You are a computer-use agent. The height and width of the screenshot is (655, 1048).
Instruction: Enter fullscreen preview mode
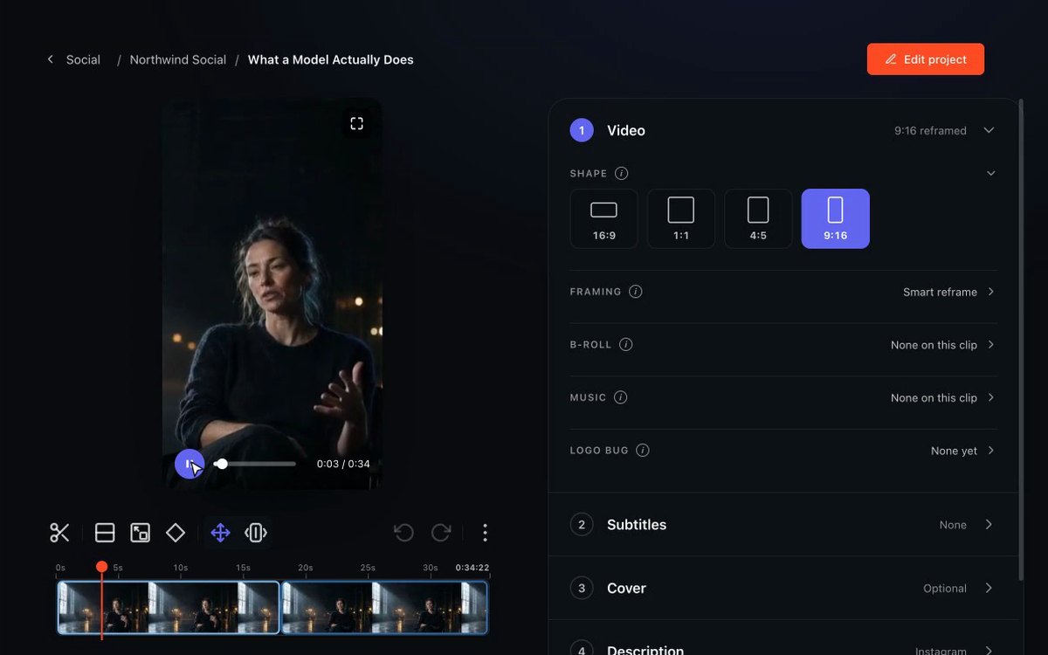tap(356, 123)
